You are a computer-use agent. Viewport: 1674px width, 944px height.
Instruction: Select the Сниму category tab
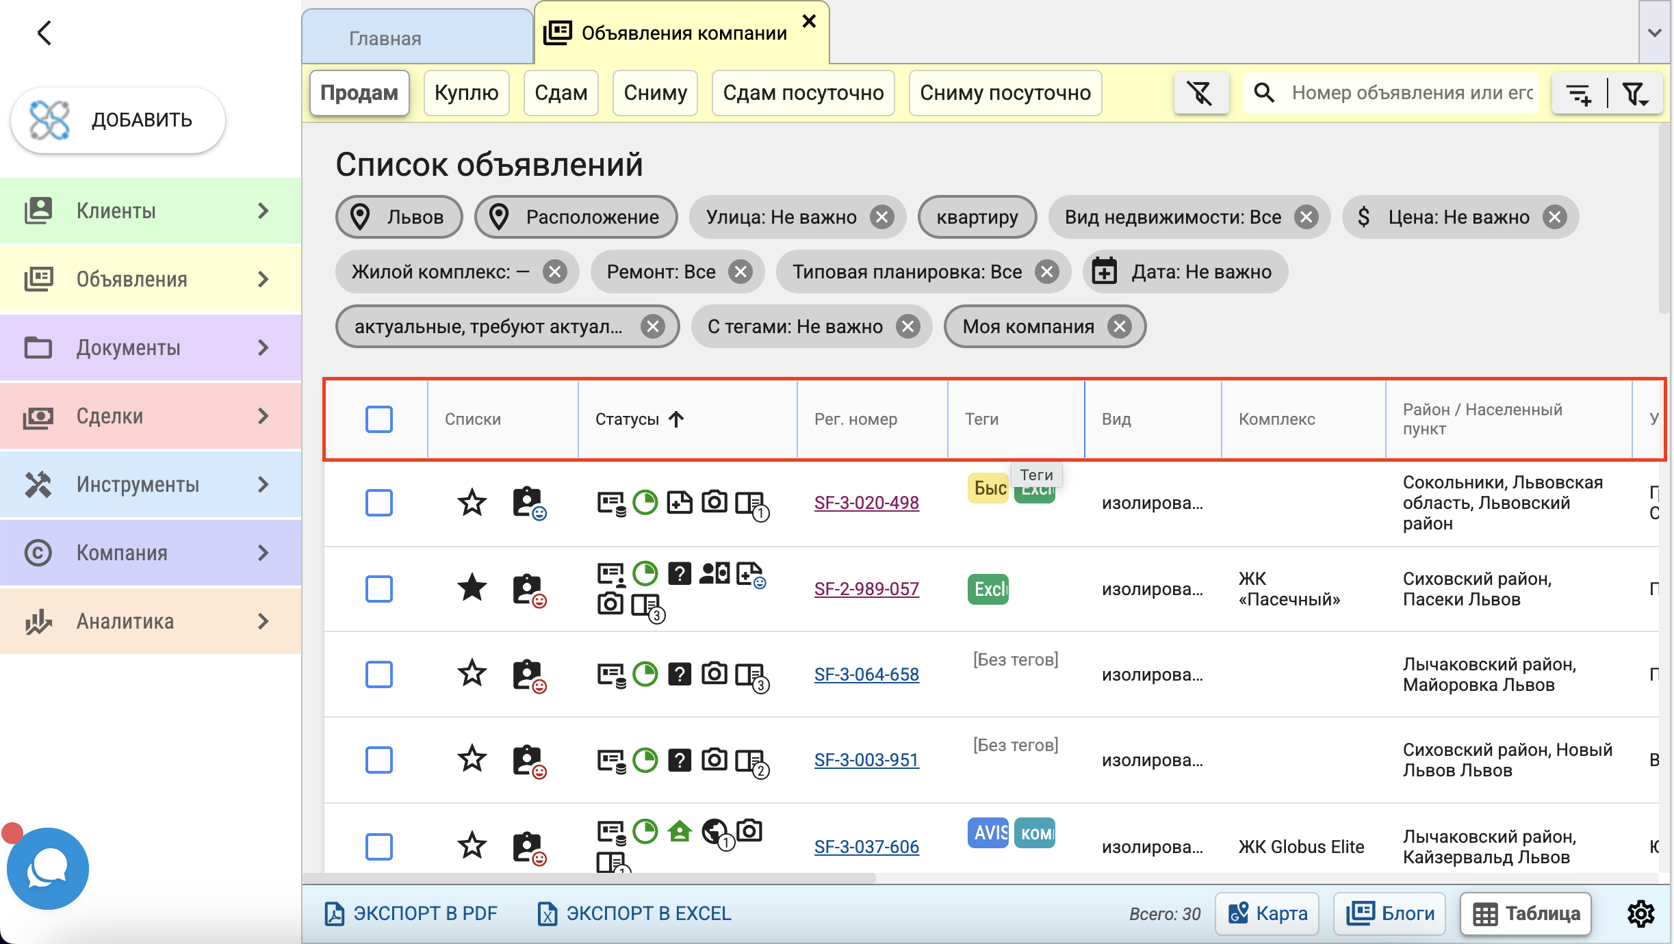[655, 92]
